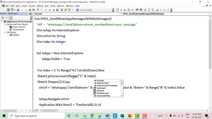Viewport: 212px width, 119px height.
Task: Click the Windows Start button
Action: click(4, 116)
